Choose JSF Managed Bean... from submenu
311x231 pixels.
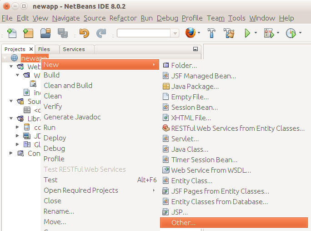234,76
